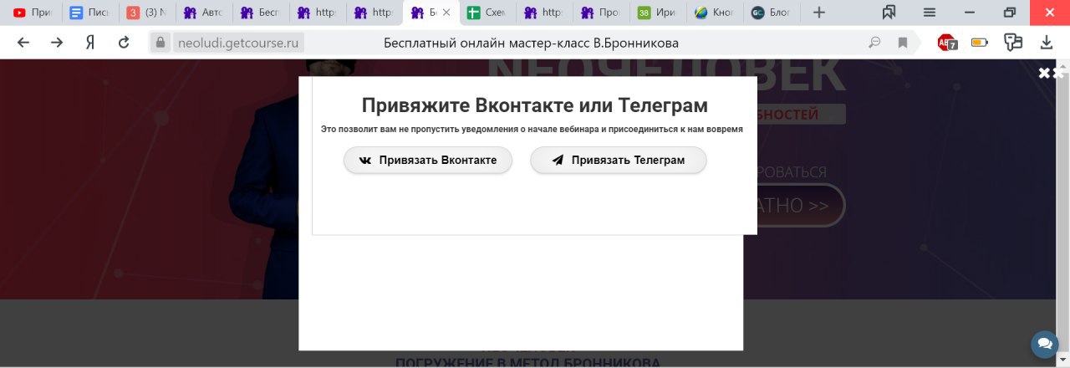The height and width of the screenshot is (368, 1070).
Task: Open the chat widget bubble icon
Action: 1044,344
